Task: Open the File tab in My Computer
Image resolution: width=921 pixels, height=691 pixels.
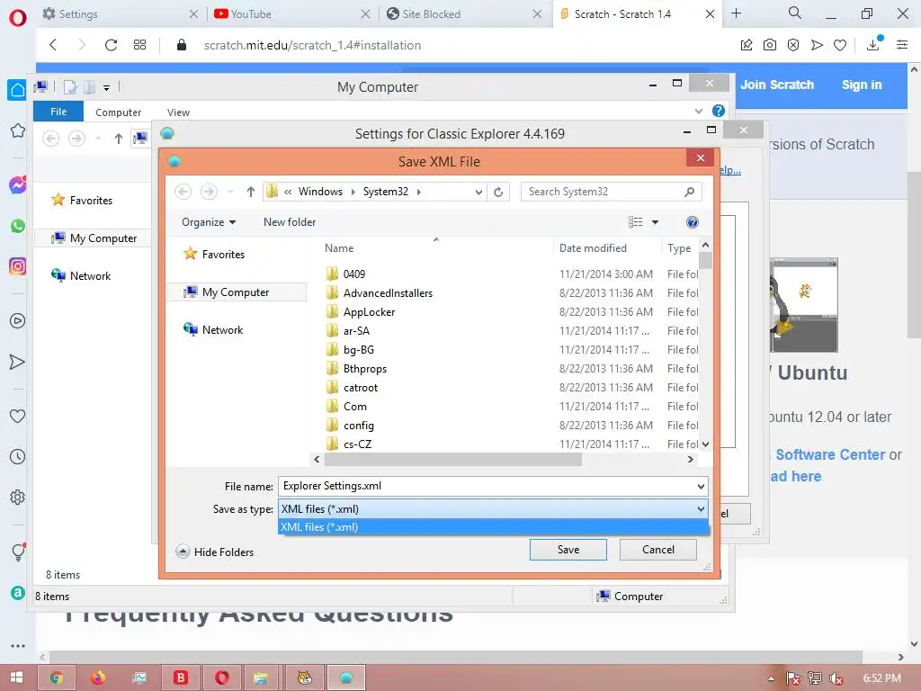Action: click(x=58, y=112)
